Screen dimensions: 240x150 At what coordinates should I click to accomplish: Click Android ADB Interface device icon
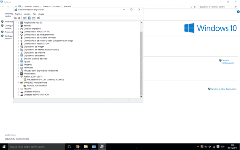click(x=25, y=86)
